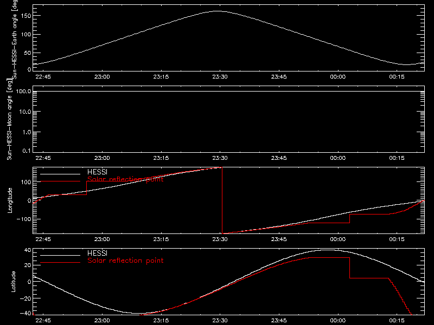The width and height of the screenshot is (434, 325).
Task: Click white HESSI legend line in Longitude plot
Action: pyautogui.click(x=60, y=174)
